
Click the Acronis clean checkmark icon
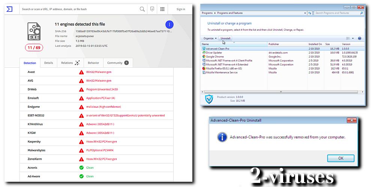(x=81, y=168)
